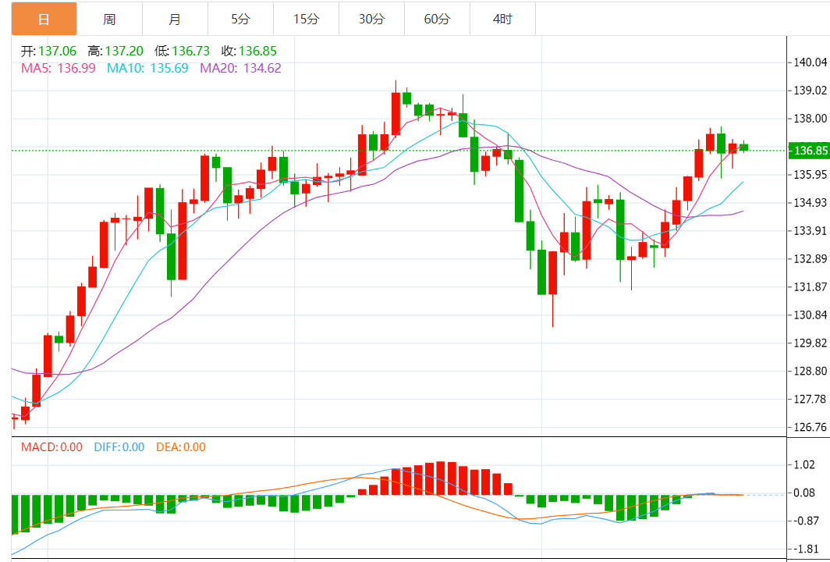Click the high price 137.20 value
The height and width of the screenshot is (562, 830).
click(124, 52)
